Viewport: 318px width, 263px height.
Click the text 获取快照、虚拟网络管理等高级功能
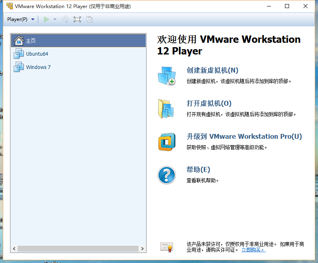point(227,147)
